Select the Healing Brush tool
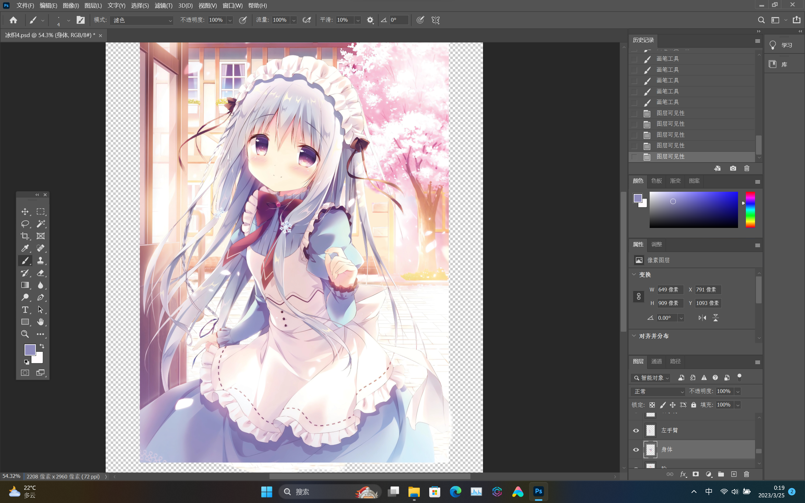 (x=41, y=248)
